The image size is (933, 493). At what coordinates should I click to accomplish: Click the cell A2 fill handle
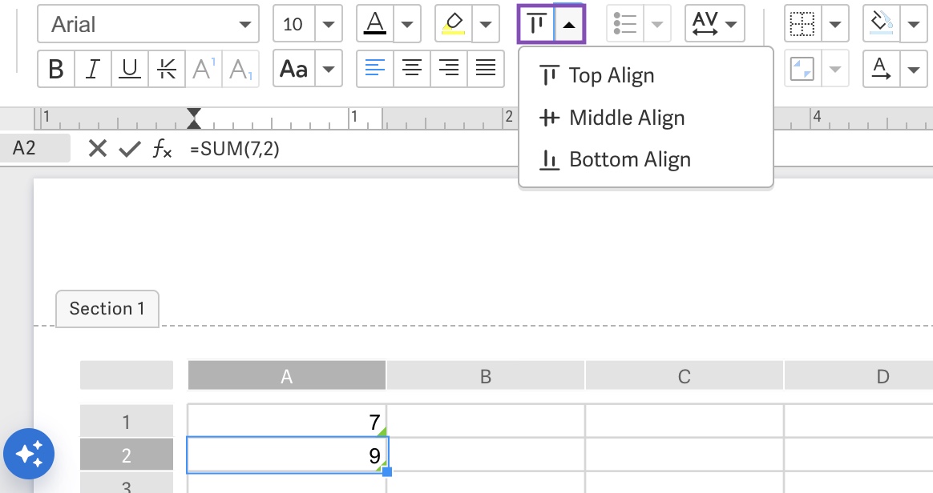(387, 471)
